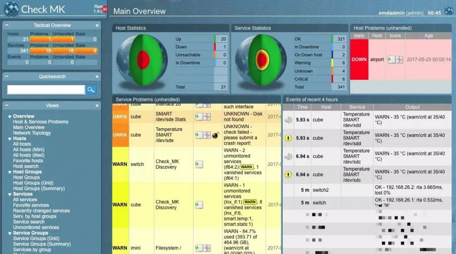Click the Quicksearch magnifier button
456x254 pixels.
pyautogui.click(x=91, y=90)
